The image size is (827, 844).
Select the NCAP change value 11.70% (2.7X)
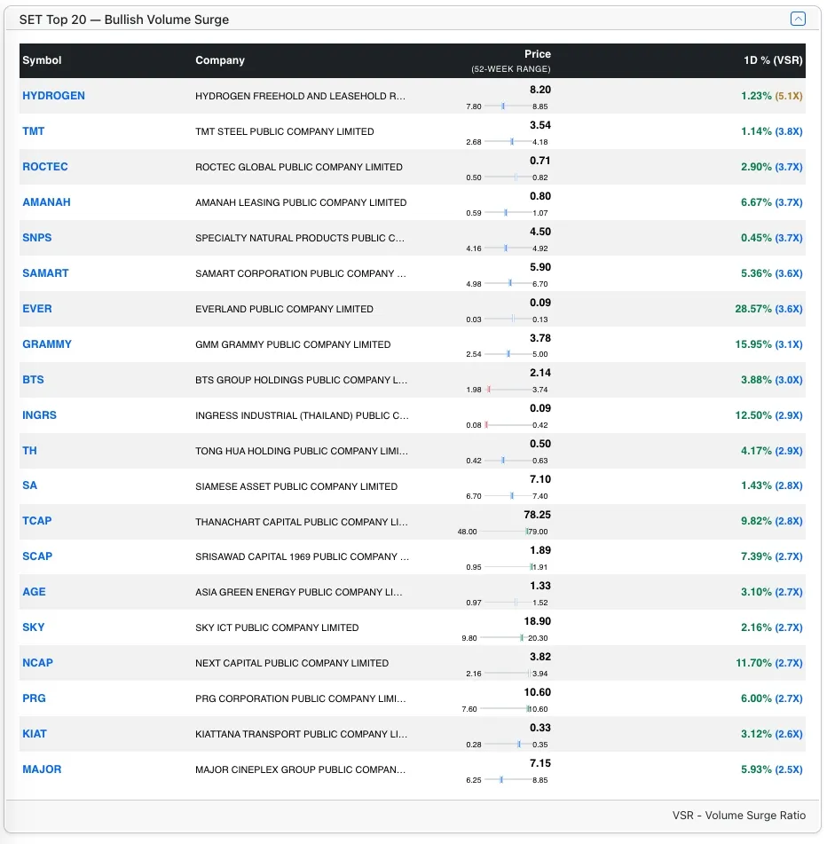click(769, 663)
